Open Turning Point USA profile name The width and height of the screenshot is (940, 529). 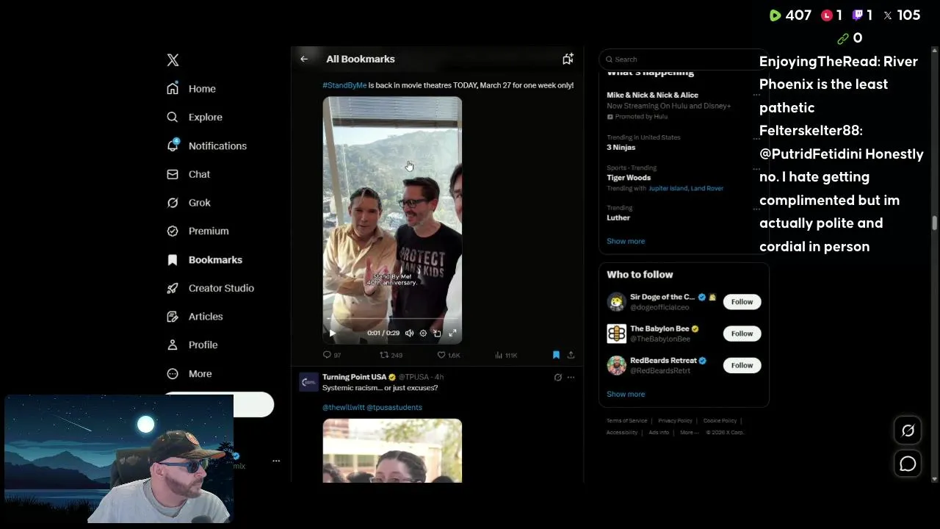coord(354,377)
